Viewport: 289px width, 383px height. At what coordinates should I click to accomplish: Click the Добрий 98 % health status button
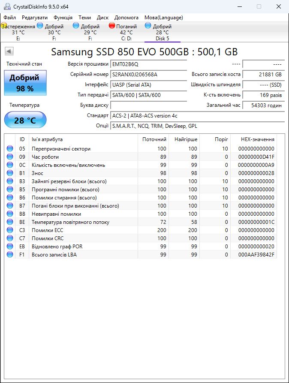pos(25,83)
